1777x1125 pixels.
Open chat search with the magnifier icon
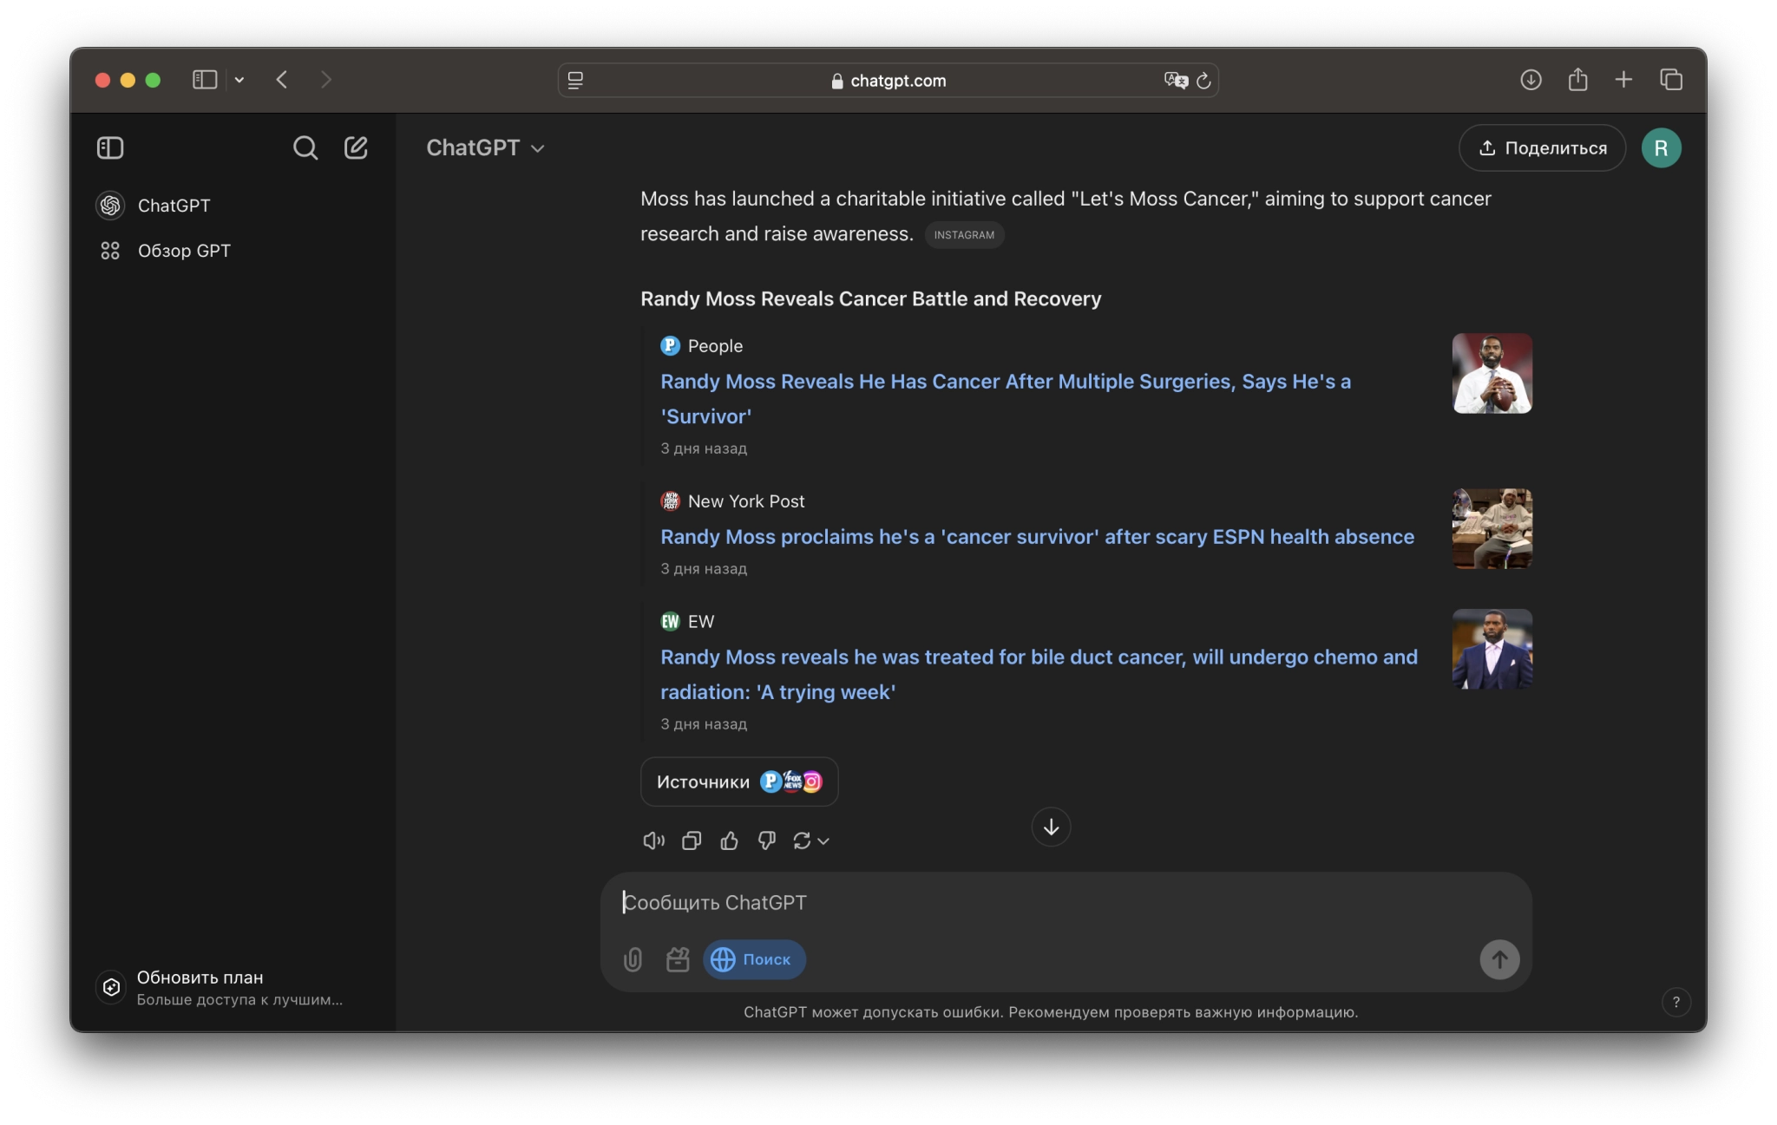pos(305,148)
